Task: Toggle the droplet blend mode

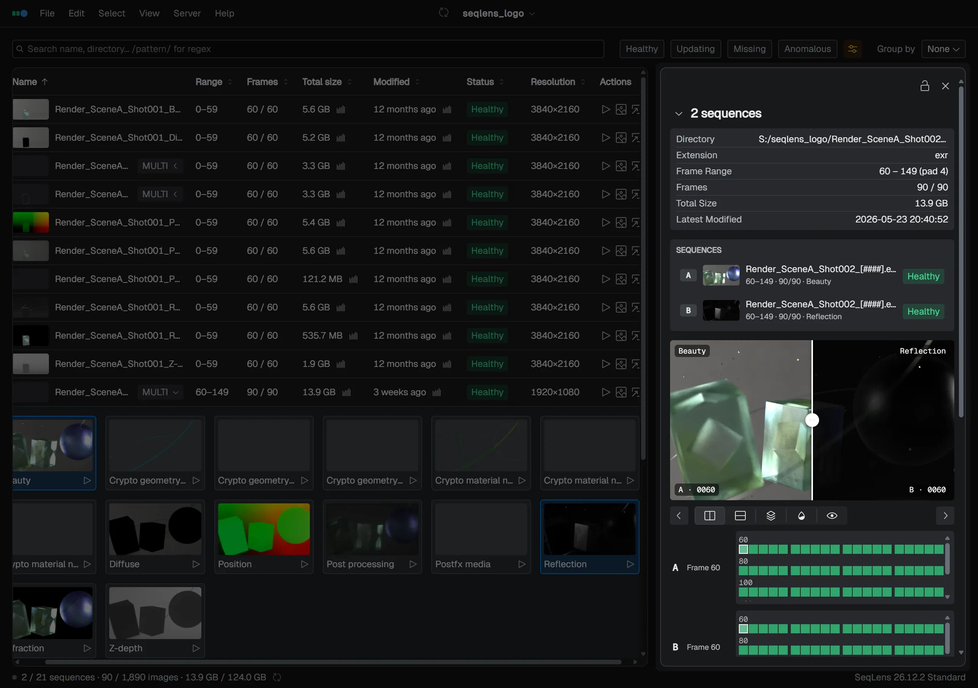Action: click(x=801, y=516)
